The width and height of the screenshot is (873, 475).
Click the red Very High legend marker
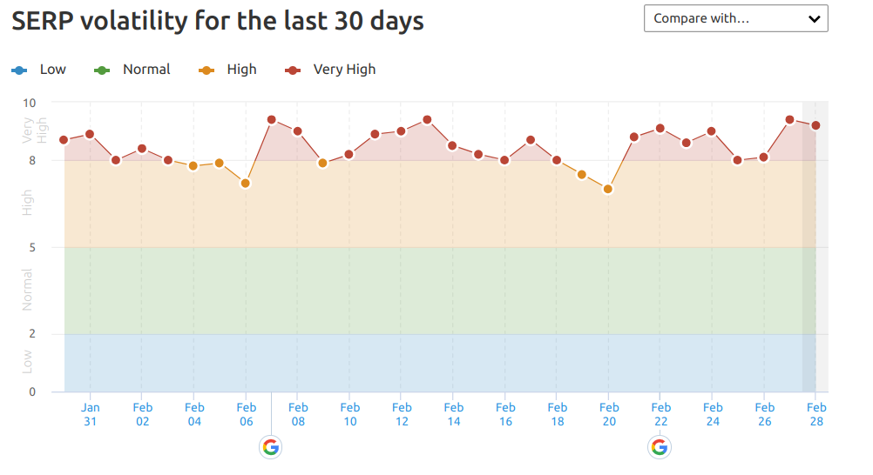(294, 70)
